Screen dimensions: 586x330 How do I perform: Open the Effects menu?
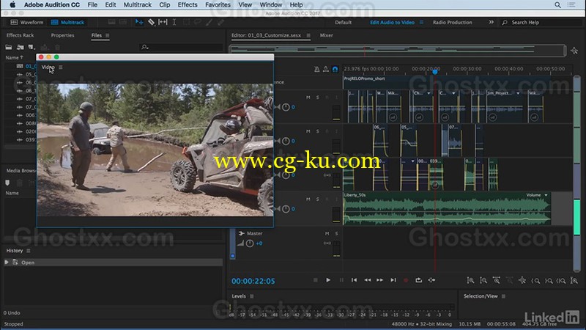pyautogui.click(x=188, y=5)
